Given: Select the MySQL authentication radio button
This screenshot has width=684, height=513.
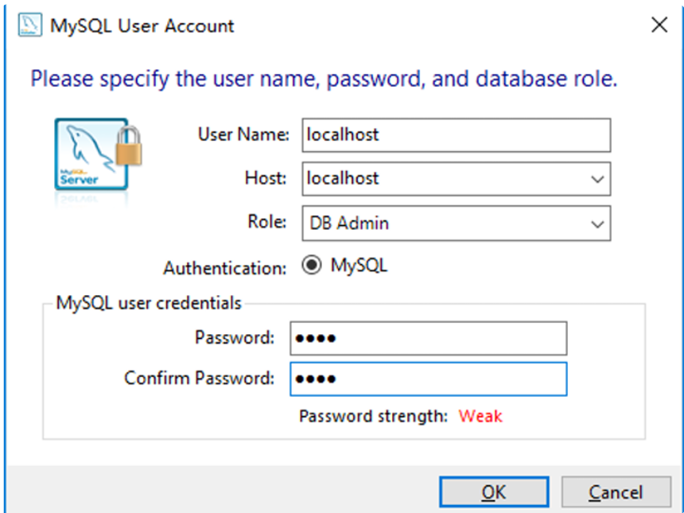Looking at the screenshot, I should [312, 265].
